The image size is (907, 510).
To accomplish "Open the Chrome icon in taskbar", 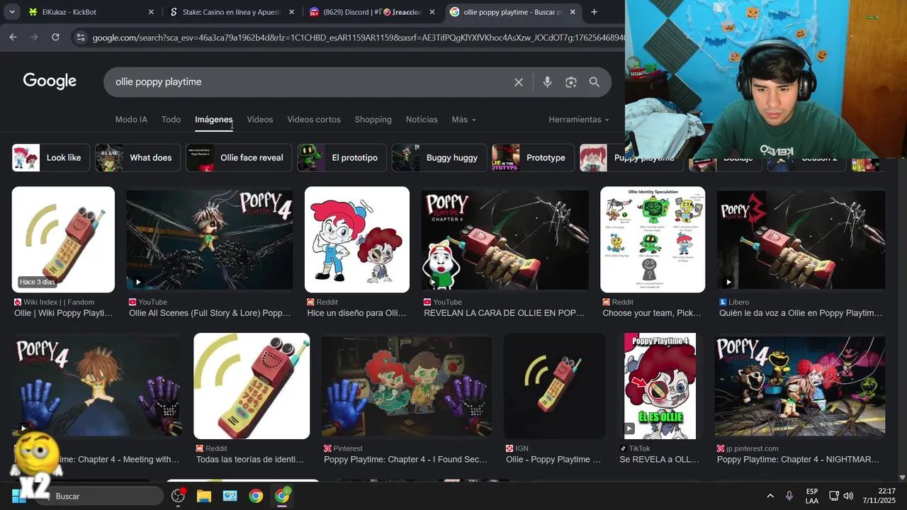I will click(256, 496).
